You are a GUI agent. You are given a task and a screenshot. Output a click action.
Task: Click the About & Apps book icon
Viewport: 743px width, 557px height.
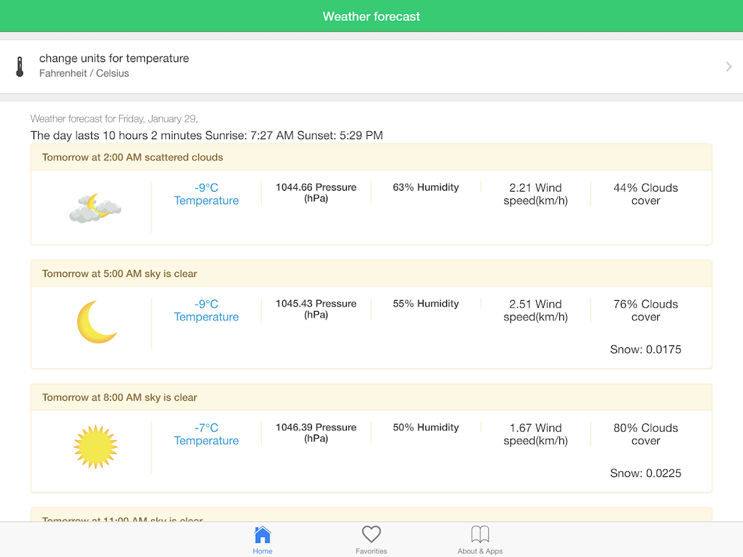[x=480, y=535]
